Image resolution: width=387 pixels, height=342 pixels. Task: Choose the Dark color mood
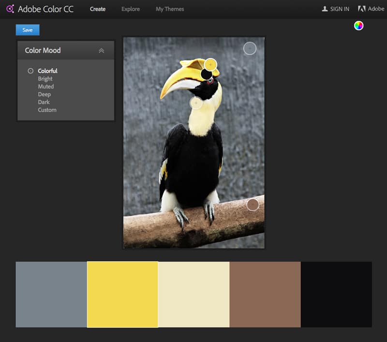(x=44, y=102)
